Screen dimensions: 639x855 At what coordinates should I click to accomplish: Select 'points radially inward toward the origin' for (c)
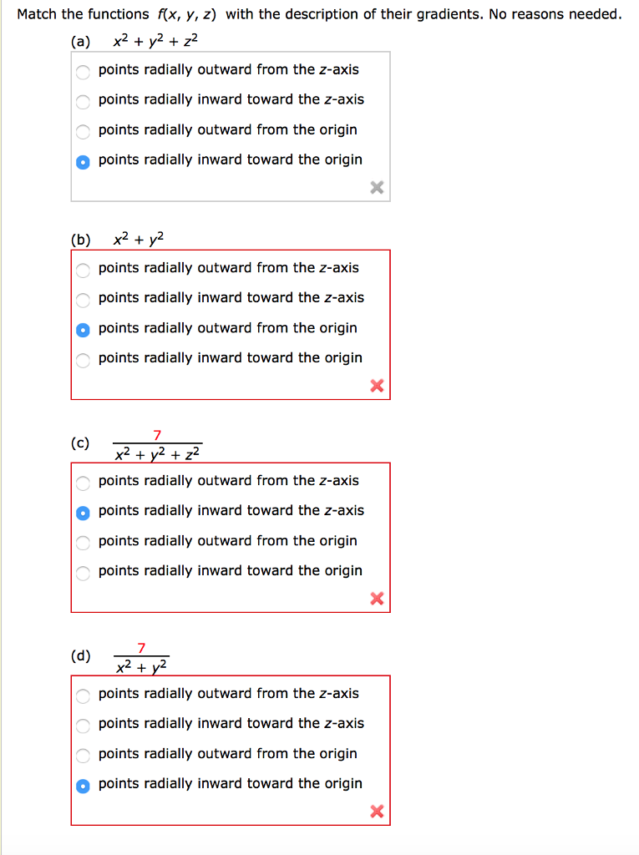83,573
